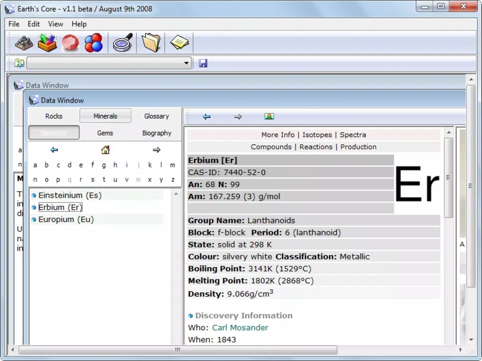
Task: Click the bullet beside Discovery Information
Action: click(x=190, y=315)
